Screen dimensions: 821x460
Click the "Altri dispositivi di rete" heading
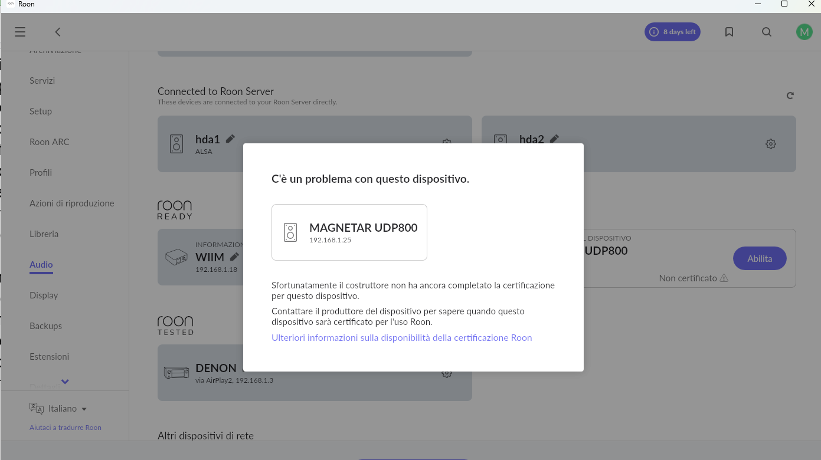205,436
